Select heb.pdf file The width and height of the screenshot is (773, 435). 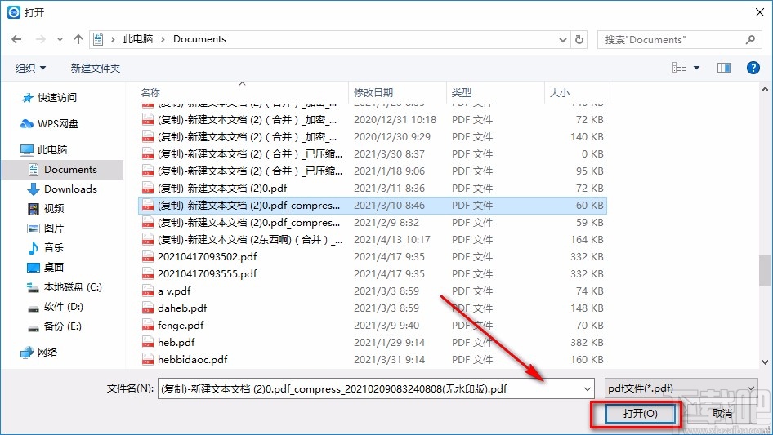coord(373,343)
